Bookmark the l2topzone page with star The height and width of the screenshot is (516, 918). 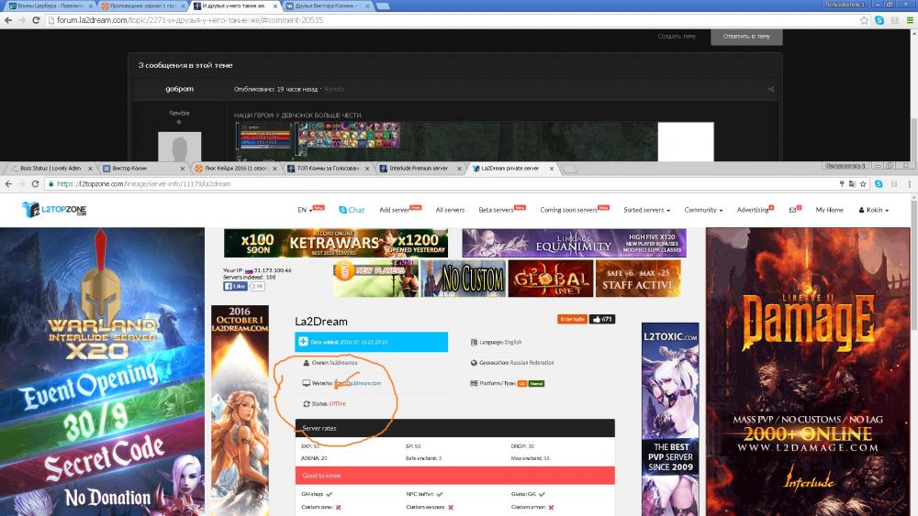click(862, 183)
